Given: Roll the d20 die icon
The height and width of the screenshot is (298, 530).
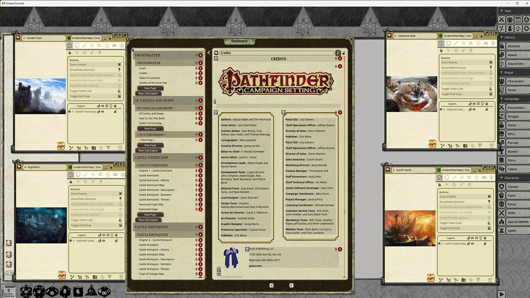Looking at the screenshot, I should point(25,291).
